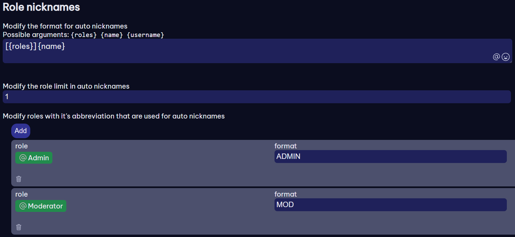
Task: Click the role label in the Moderator entry
Action: [21, 194]
